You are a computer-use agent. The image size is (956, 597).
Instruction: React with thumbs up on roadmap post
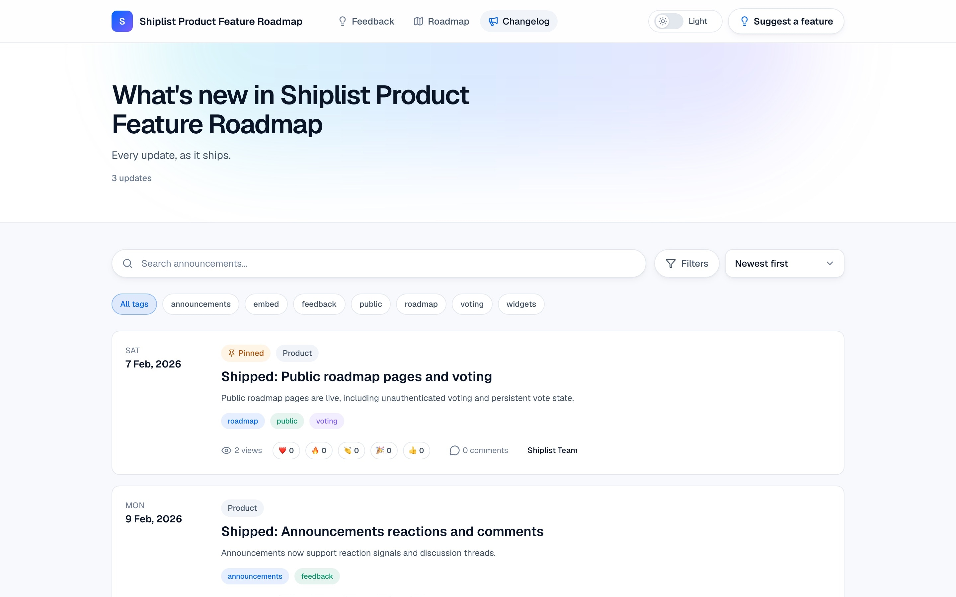click(x=416, y=450)
